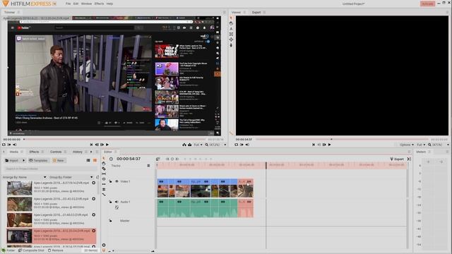Viewport: 452px width, 254px height.
Task: Open Tracks options menu icon
Action: tap(148, 166)
